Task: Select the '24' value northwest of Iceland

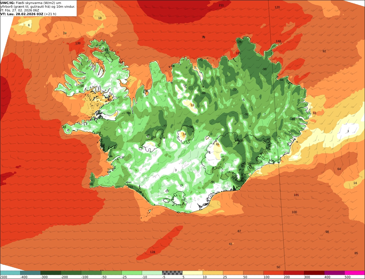Action: (65, 33)
